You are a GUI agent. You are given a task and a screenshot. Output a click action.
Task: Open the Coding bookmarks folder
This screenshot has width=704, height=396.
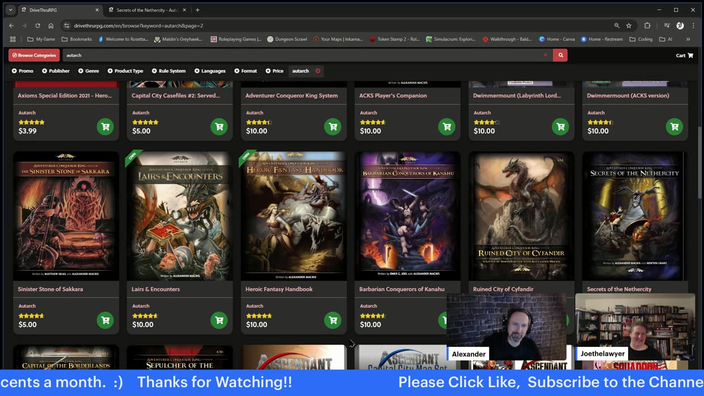(641, 39)
